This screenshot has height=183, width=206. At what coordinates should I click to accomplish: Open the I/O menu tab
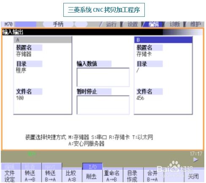pos(92,167)
